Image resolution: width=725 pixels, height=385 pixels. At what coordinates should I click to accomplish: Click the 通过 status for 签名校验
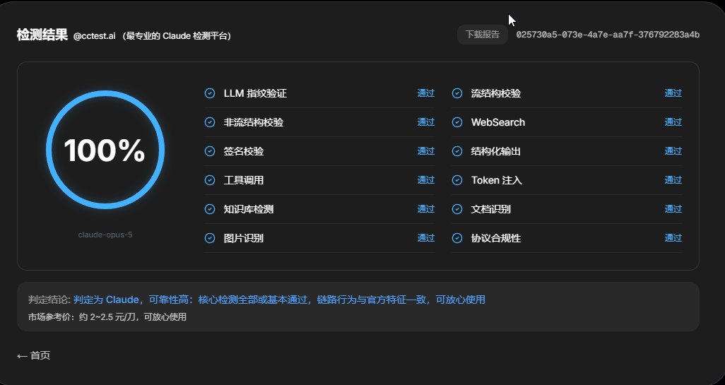426,150
